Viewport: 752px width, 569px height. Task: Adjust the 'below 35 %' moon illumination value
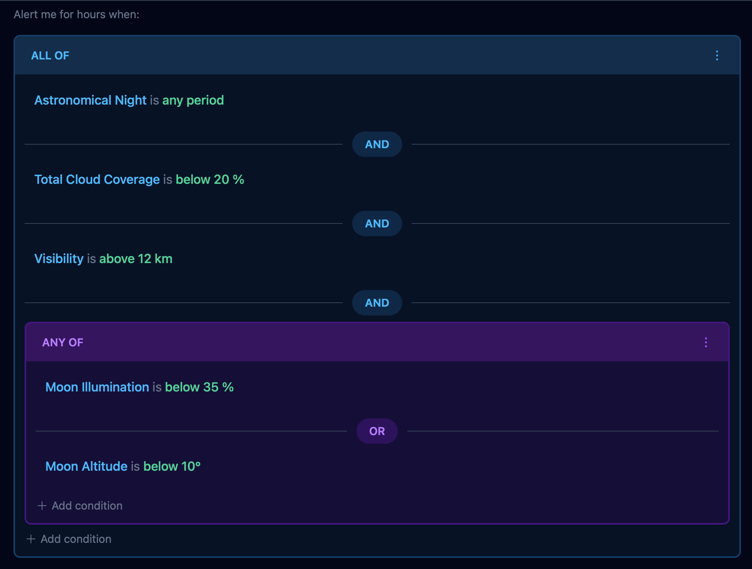(199, 387)
